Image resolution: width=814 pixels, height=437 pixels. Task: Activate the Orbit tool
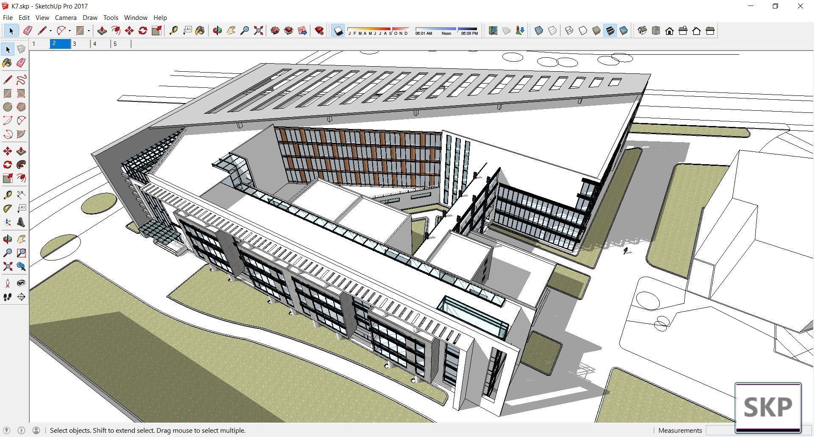coord(217,31)
